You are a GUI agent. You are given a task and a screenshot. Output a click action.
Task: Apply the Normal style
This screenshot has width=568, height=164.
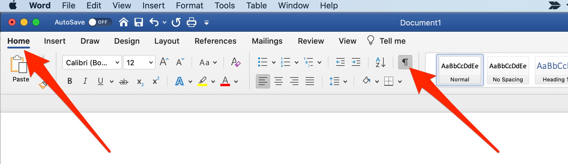click(x=460, y=70)
